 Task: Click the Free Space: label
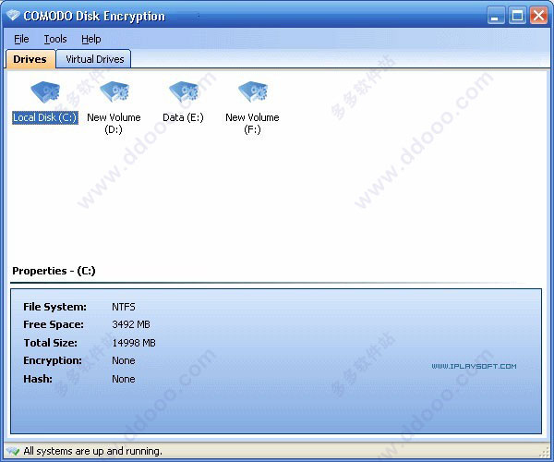54,324
